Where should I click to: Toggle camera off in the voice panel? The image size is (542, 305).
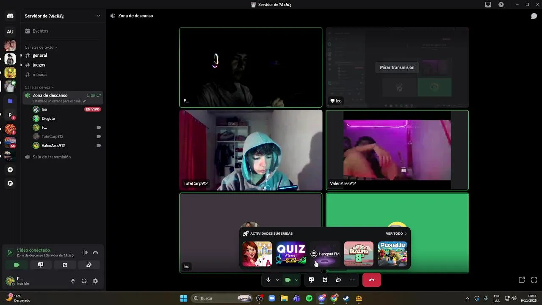tap(17, 265)
